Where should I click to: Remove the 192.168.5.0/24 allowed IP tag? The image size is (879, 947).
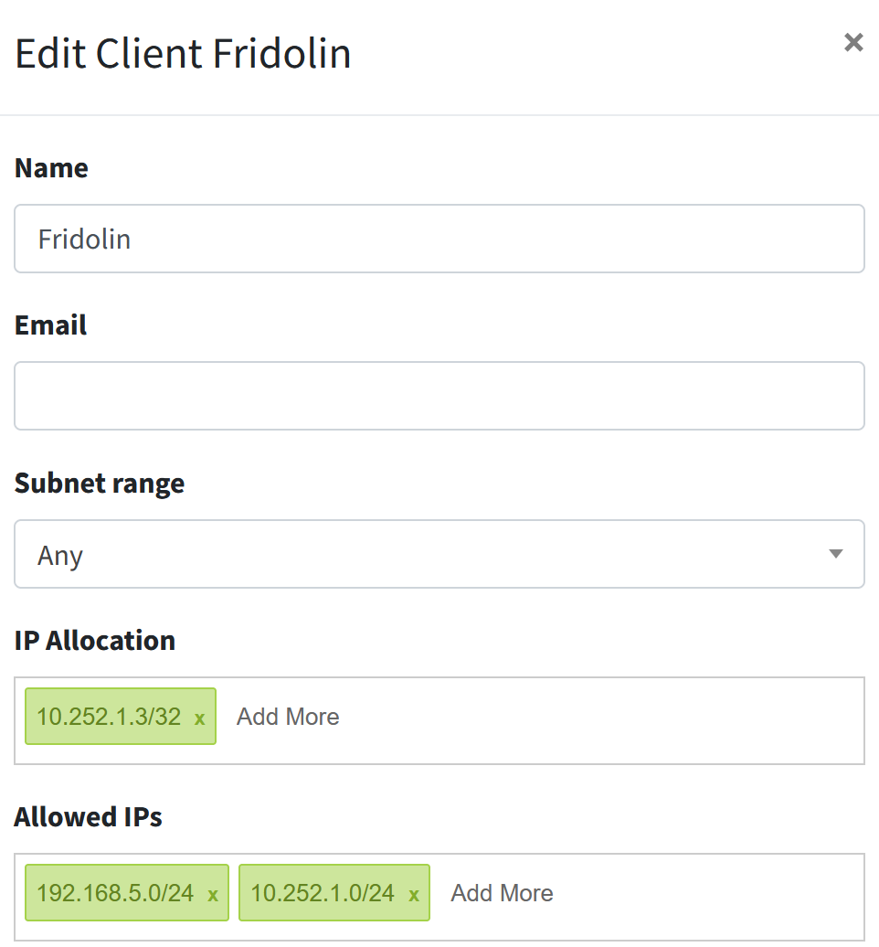pyautogui.click(x=213, y=895)
